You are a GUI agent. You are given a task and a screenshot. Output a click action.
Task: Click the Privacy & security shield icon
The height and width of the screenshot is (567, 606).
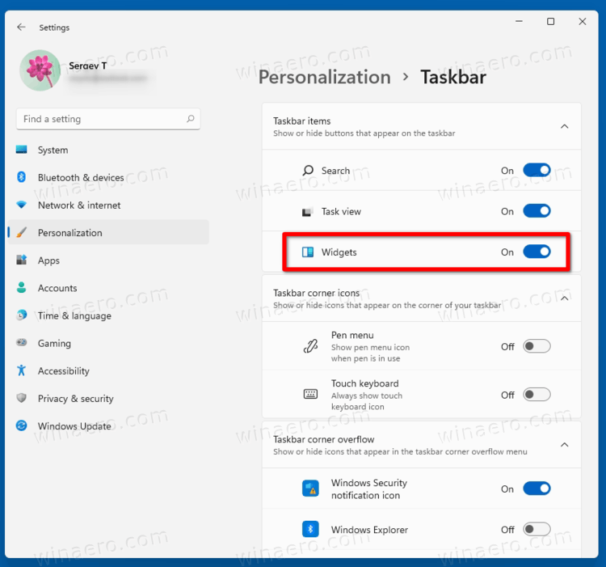22,398
